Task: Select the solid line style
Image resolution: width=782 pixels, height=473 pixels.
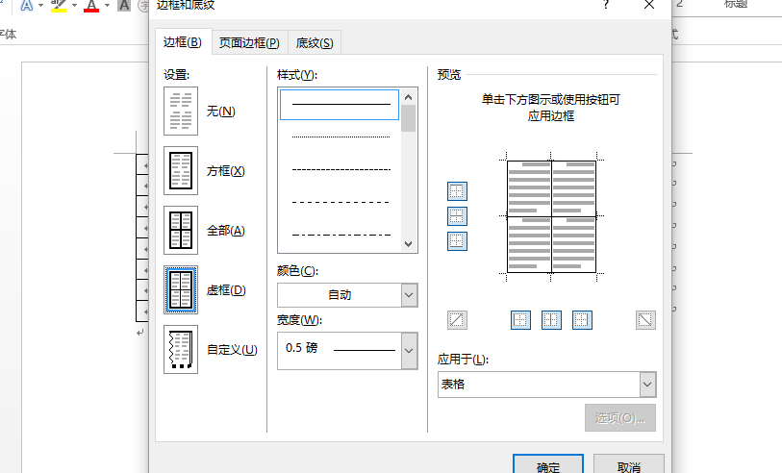Action: (340, 105)
